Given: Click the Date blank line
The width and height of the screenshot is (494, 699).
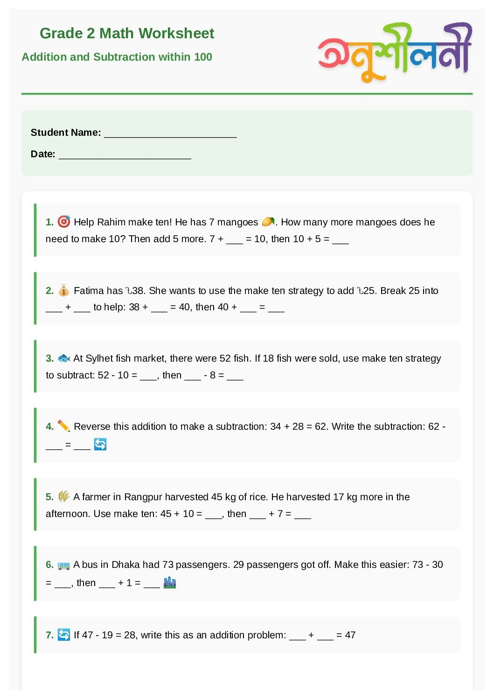Looking at the screenshot, I should [125, 155].
